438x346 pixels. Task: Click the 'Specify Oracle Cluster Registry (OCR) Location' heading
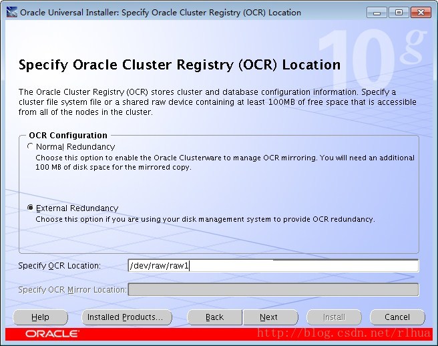coord(180,65)
